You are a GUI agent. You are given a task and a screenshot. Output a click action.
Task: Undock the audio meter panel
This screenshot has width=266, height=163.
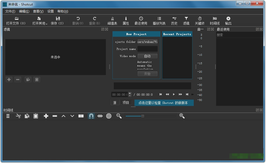pos(209,29)
